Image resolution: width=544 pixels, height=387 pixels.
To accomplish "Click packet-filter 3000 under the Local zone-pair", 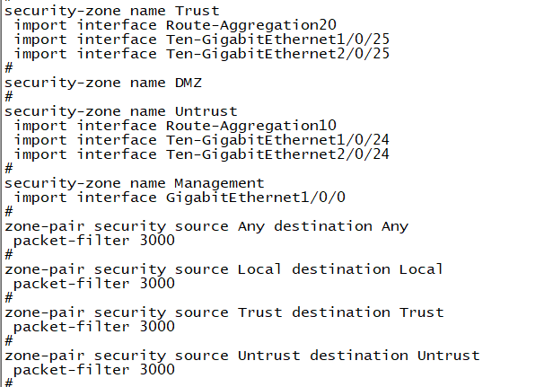I will tap(94, 283).
